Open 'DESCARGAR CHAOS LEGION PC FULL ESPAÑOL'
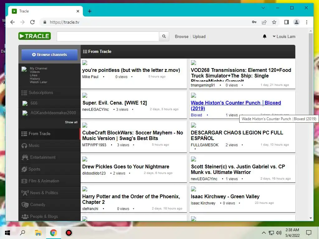Screen dimensions: 319x239 (x=237, y=135)
